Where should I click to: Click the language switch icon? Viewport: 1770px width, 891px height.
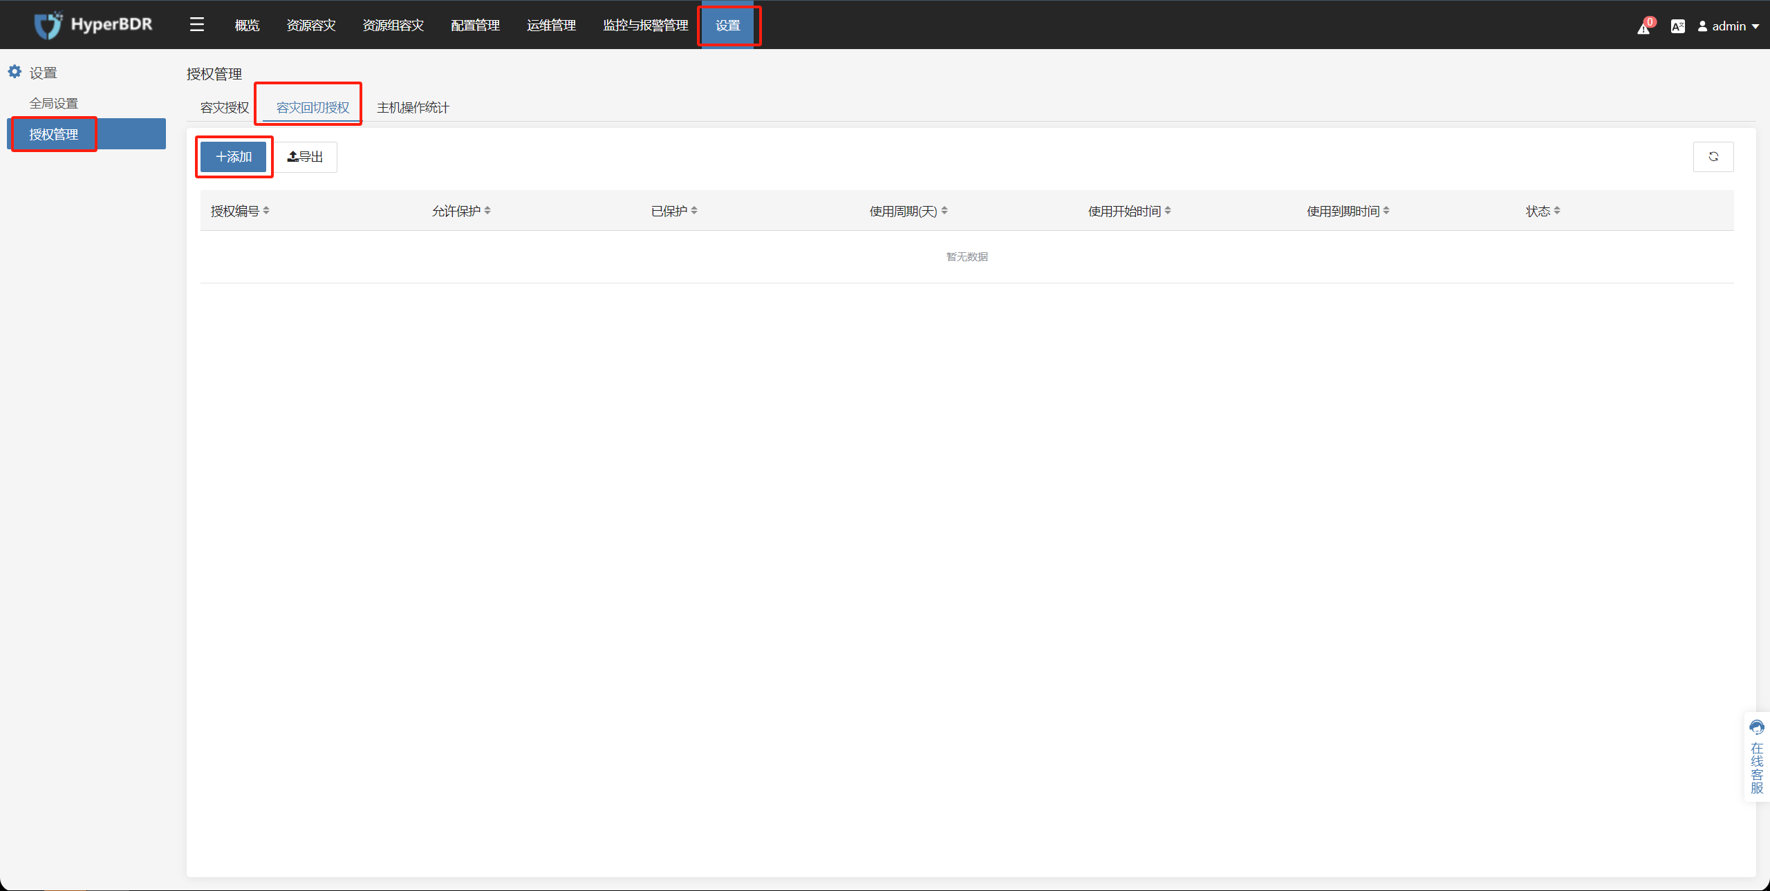(x=1677, y=26)
